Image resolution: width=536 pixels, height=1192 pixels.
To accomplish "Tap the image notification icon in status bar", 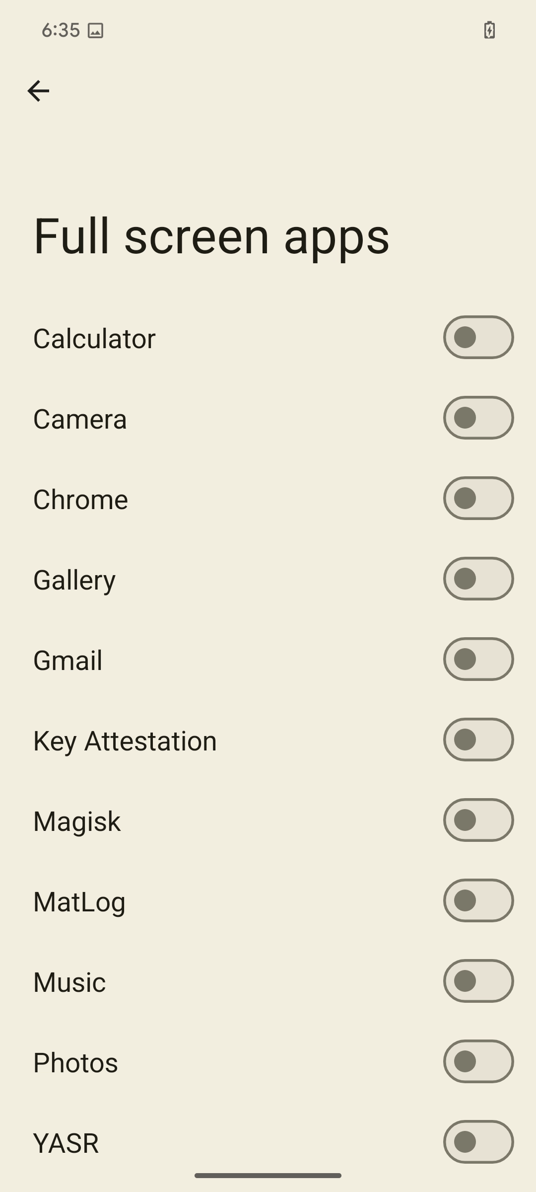I will click(95, 31).
